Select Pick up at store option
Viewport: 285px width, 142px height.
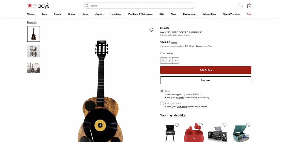click(162, 103)
